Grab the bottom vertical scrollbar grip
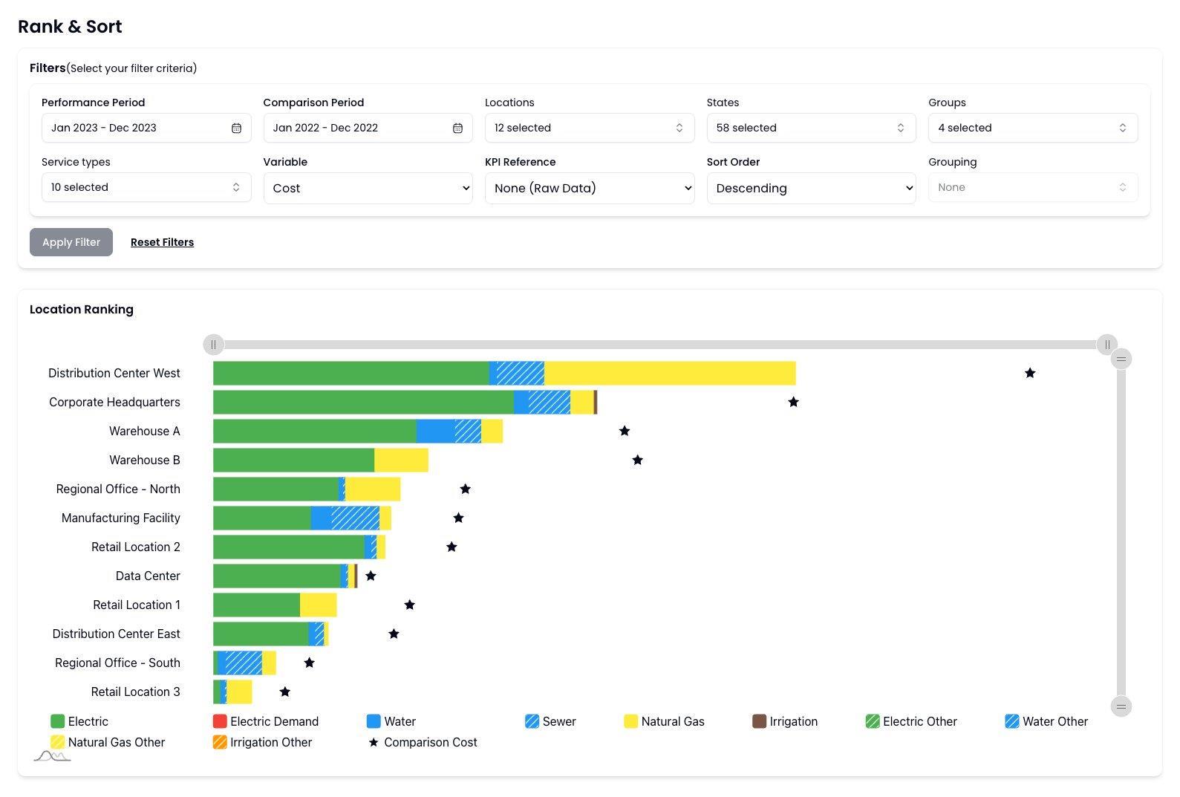Viewport: 1180px width, 797px height. pyautogui.click(x=1121, y=706)
